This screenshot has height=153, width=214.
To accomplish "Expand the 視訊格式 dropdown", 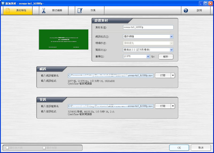I will [x=171, y=36].
